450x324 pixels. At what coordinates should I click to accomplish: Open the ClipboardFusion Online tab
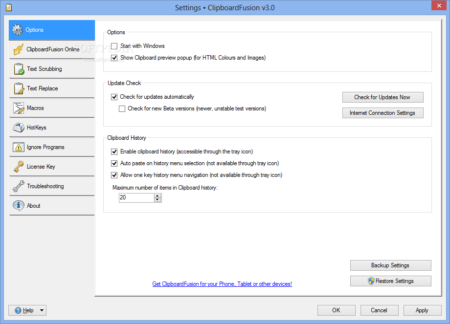point(52,49)
